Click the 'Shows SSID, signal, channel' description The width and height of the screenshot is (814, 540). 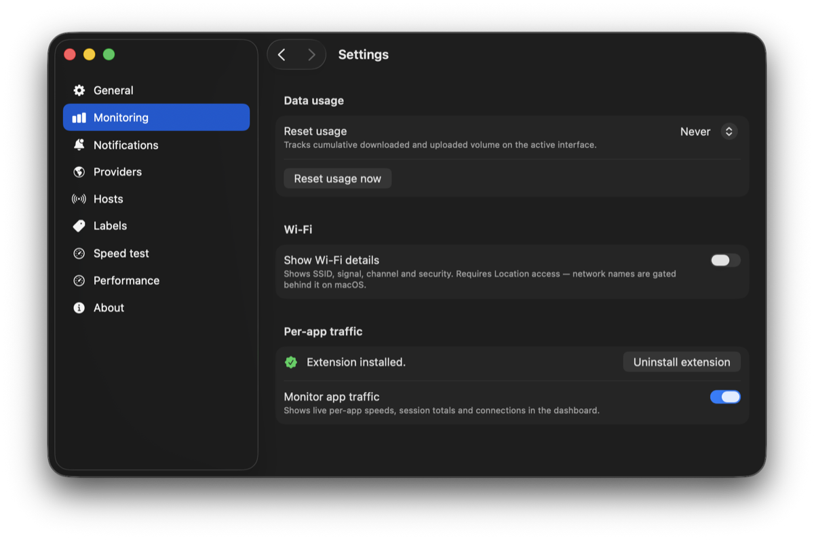(480, 279)
